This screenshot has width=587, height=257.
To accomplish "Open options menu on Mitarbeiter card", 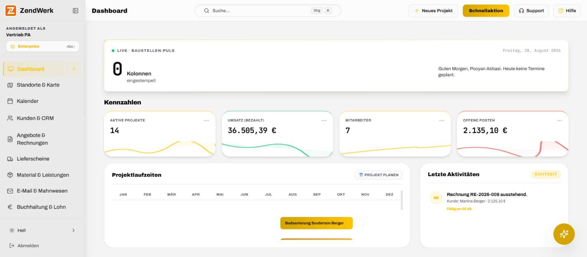I will tap(442, 120).
